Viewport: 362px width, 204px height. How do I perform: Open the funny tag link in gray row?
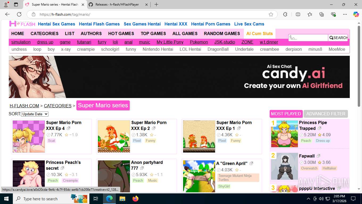coord(131,49)
